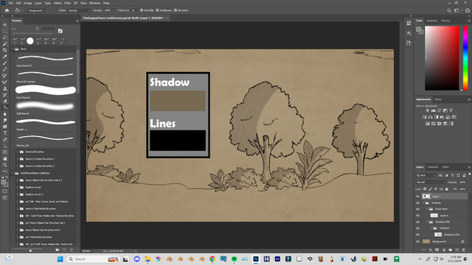Lock all on selected layer

(447, 189)
